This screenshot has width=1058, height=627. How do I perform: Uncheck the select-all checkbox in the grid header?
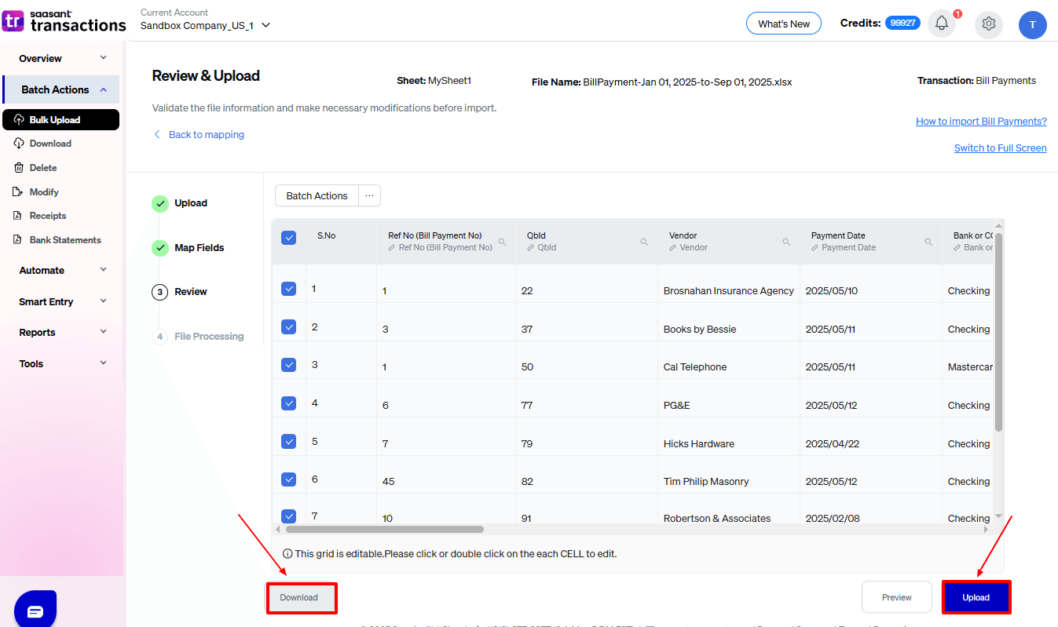288,237
